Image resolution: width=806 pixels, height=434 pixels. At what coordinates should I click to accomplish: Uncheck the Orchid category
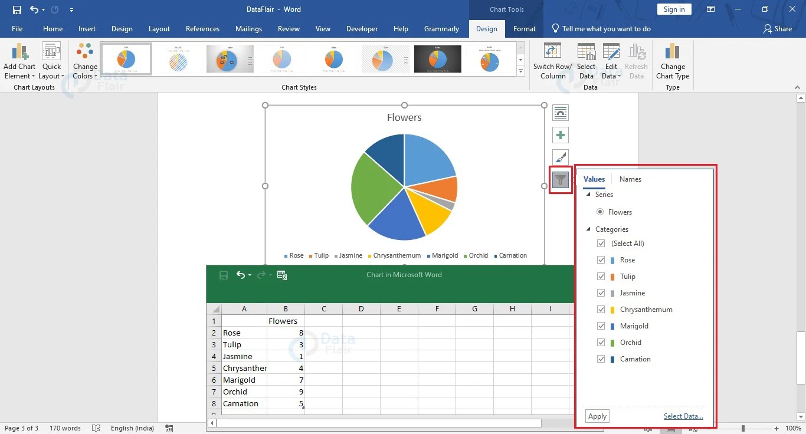tap(601, 343)
